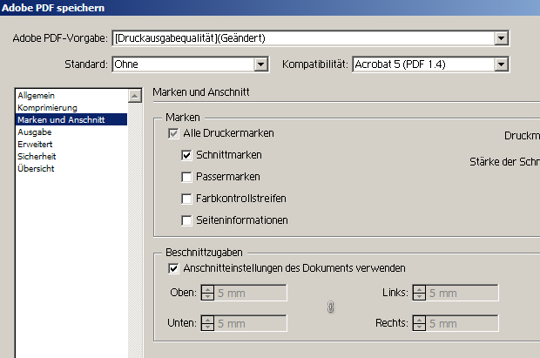Uncheck the Schnittmarken checkbox
The height and width of the screenshot is (358, 540).
(x=186, y=155)
